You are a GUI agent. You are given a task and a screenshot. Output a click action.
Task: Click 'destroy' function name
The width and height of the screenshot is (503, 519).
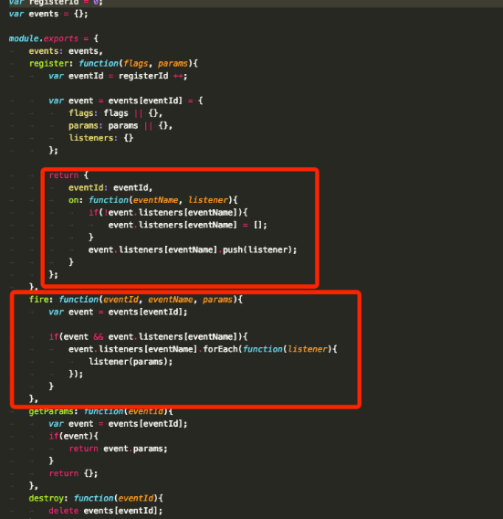pyautogui.click(x=47, y=499)
